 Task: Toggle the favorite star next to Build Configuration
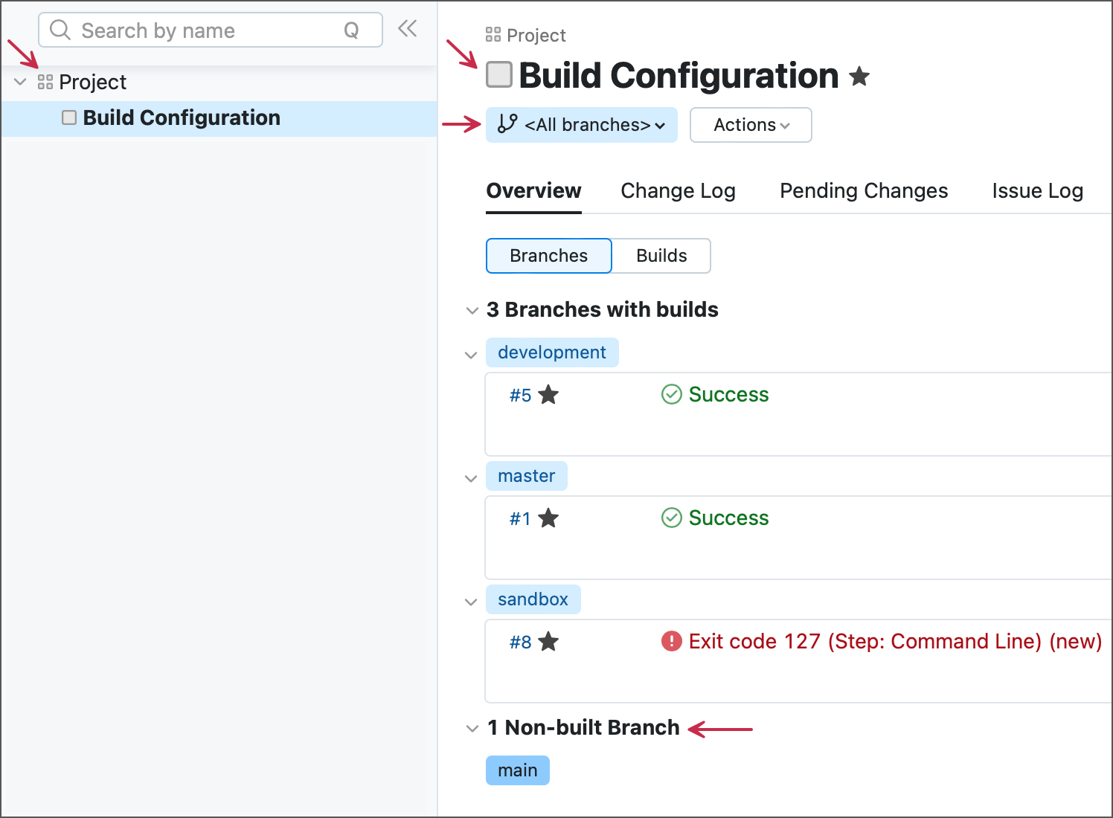[x=859, y=76]
